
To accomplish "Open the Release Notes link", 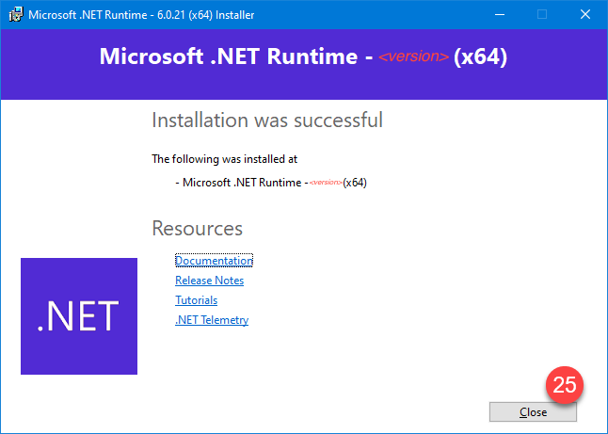I will coord(209,281).
